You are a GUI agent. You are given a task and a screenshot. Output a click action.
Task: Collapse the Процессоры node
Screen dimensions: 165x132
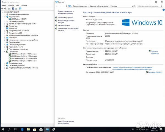[5, 52]
